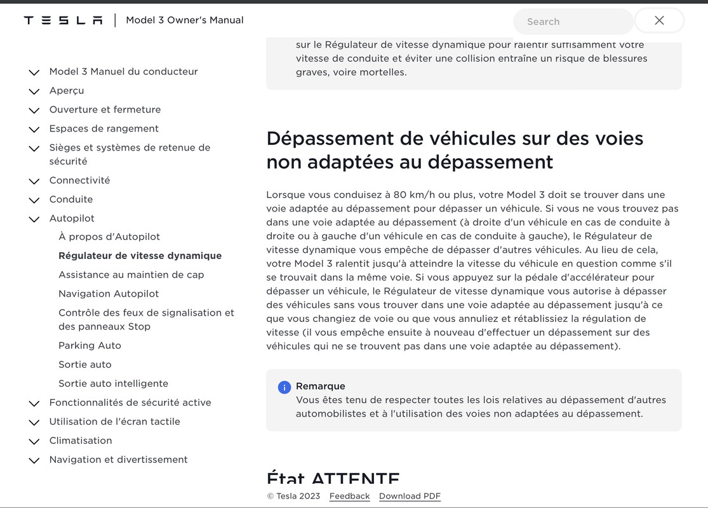The width and height of the screenshot is (708, 508).
Task: Open Parking Auto page
Action: 90,345
